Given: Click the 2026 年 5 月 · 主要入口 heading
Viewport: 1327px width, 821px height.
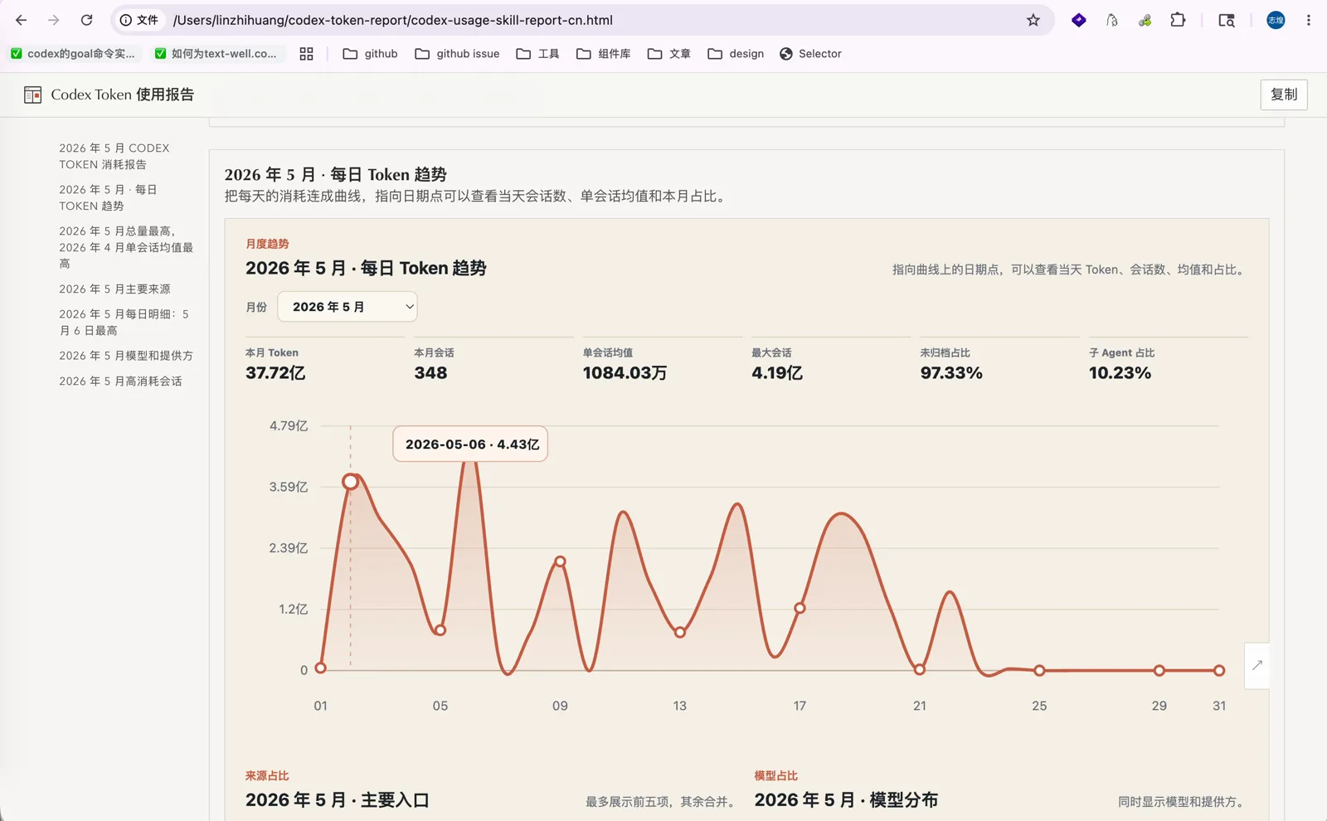Looking at the screenshot, I should coord(338,800).
